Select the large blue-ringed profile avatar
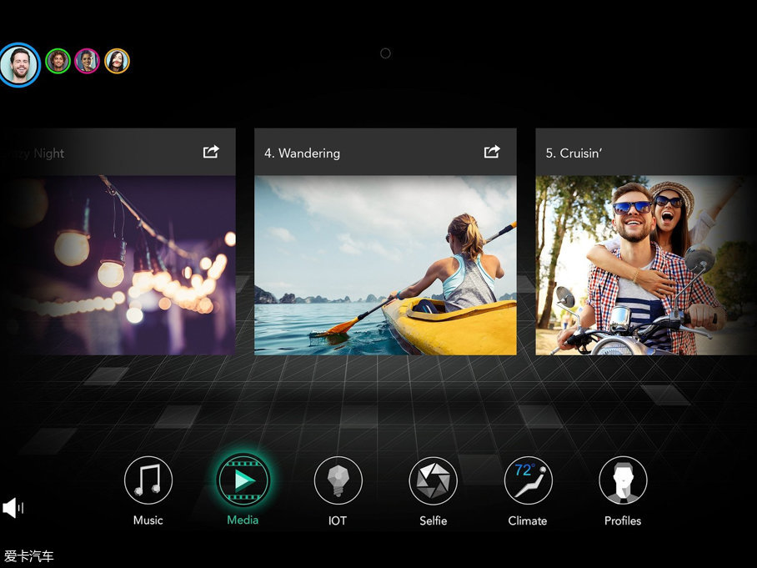The image size is (757, 568). (19, 64)
